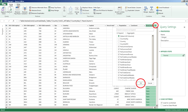Open Country column filter arrow

[x=88, y=26]
